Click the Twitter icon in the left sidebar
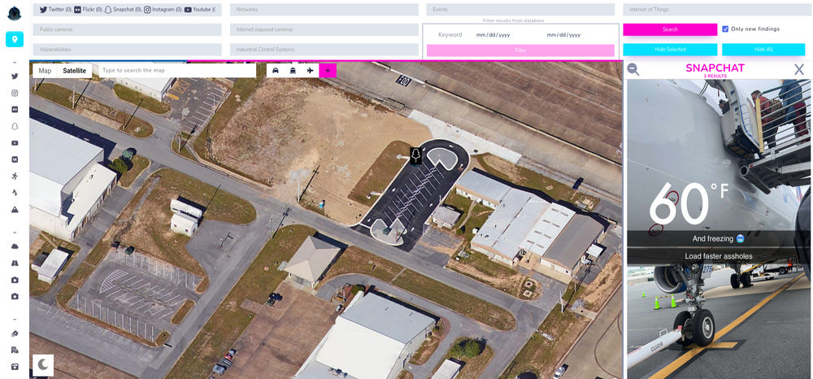Viewport: 813px width, 379px height. pyautogui.click(x=15, y=76)
